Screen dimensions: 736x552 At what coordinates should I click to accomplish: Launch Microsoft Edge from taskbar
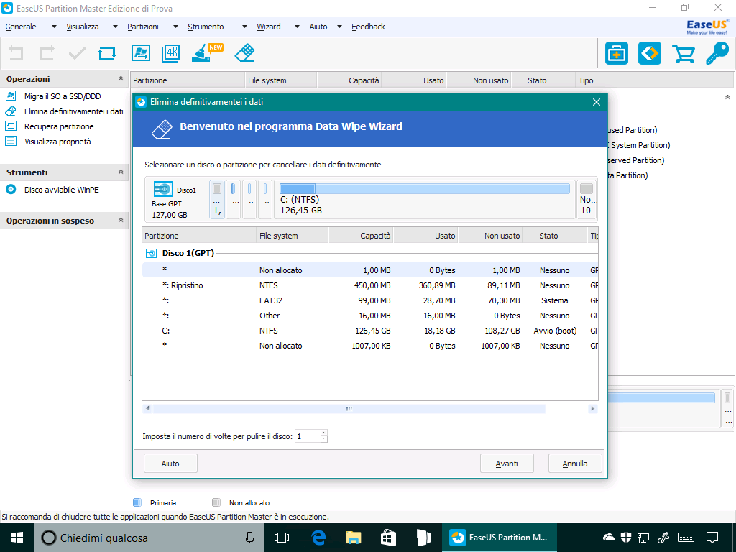pos(318,538)
